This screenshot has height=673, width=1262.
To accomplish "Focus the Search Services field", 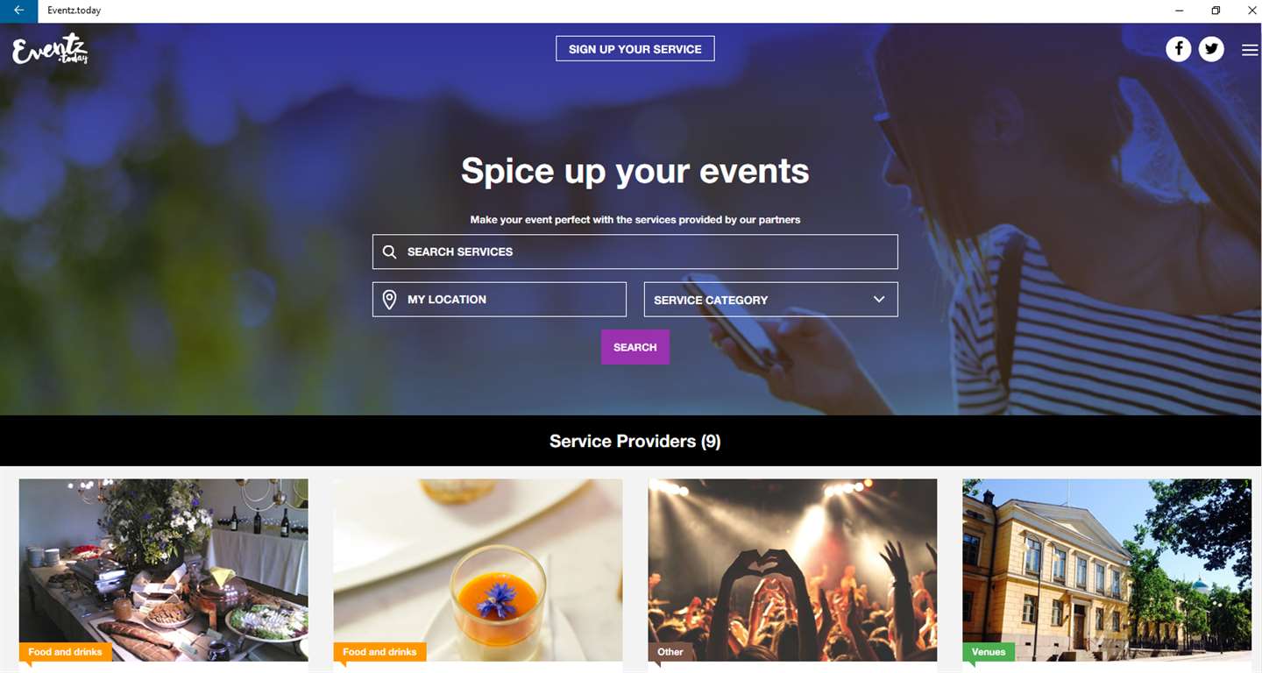I will click(635, 251).
